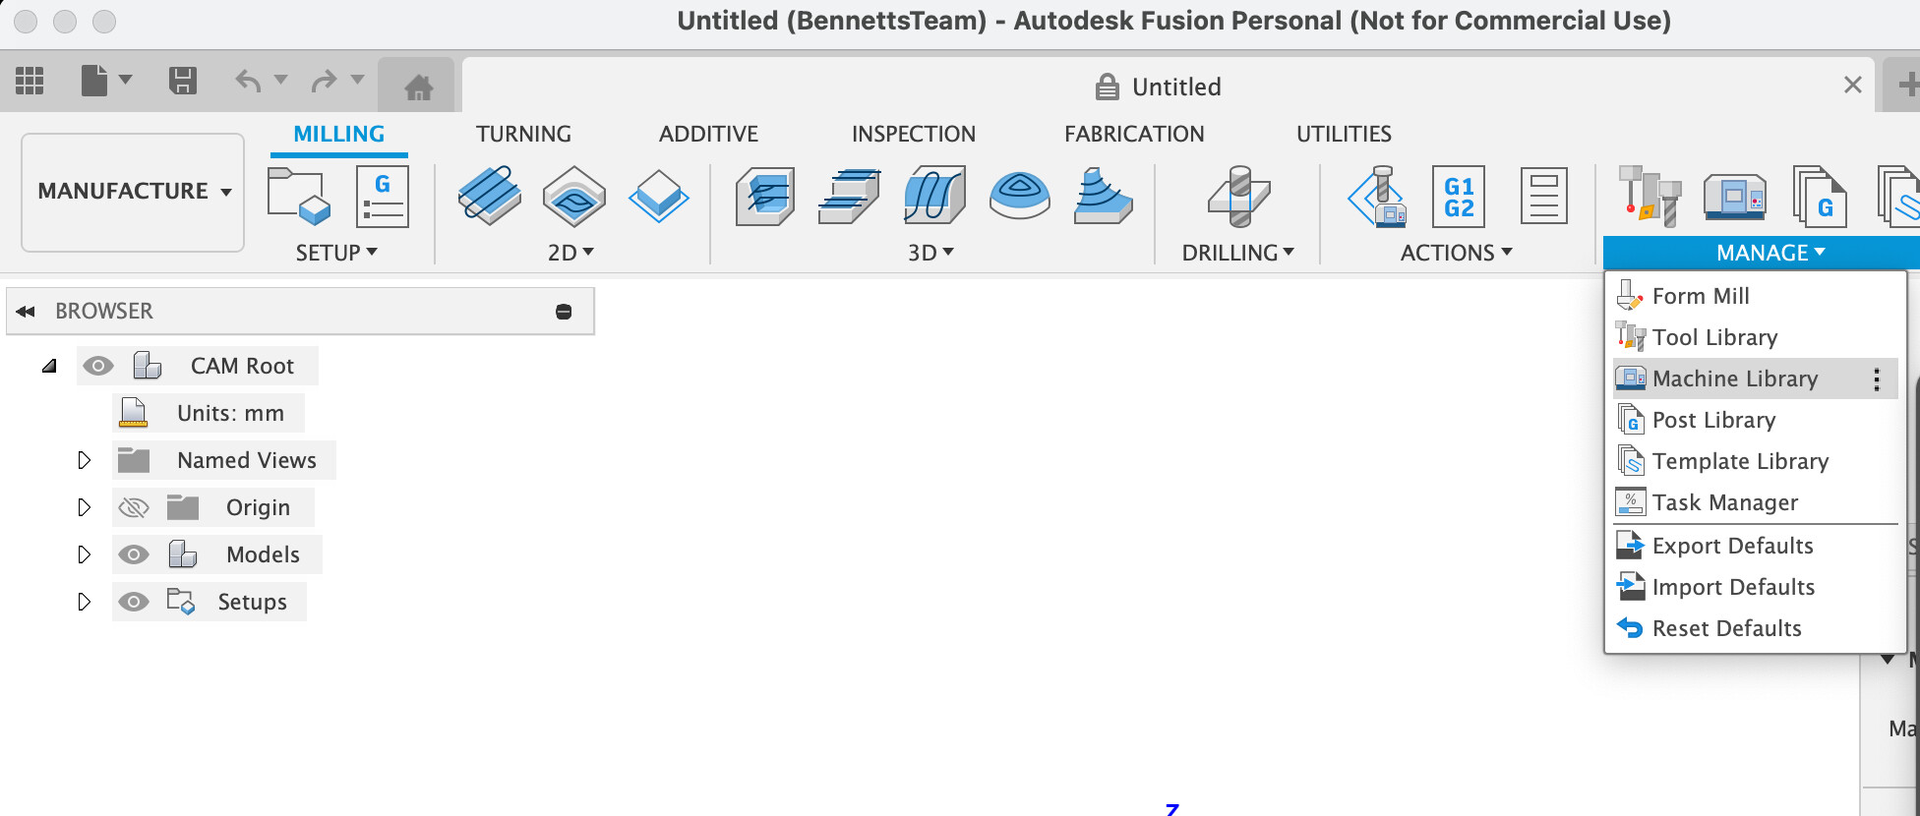Screen dimensions: 1920x816
Task: Click the Simulate icon in Actions
Action: click(1377, 196)
